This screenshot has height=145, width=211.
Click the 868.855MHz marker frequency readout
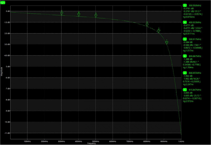[195, 73]
